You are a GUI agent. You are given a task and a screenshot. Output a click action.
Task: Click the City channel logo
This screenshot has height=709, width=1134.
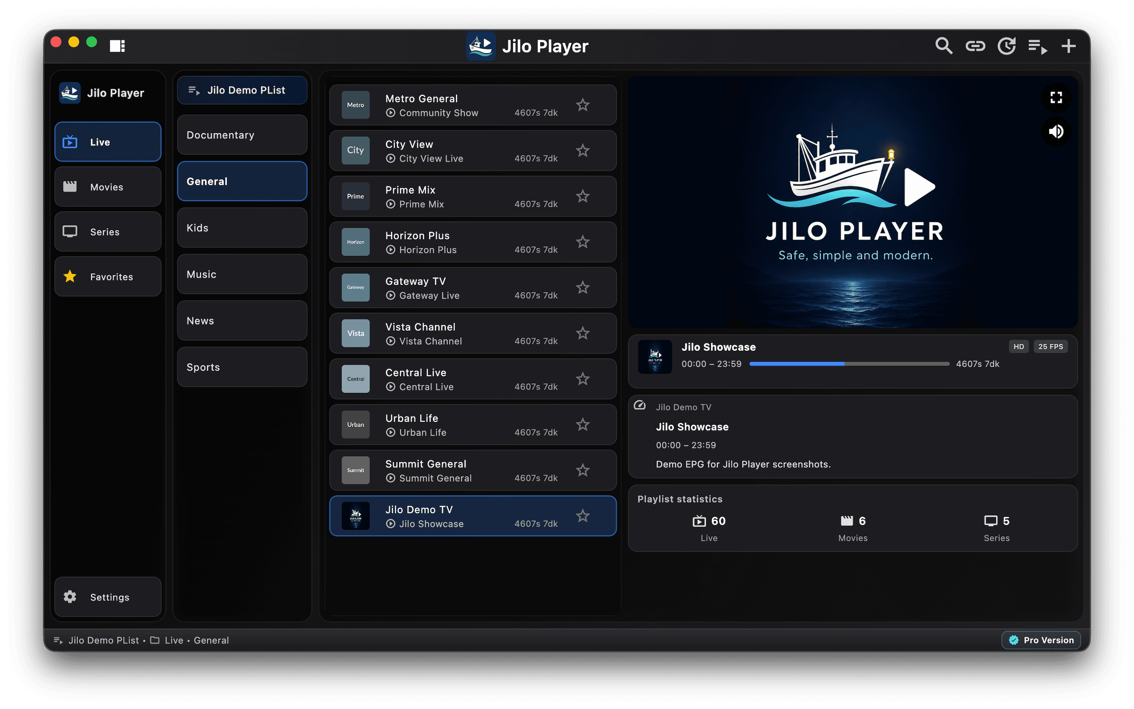pos(356,150)
